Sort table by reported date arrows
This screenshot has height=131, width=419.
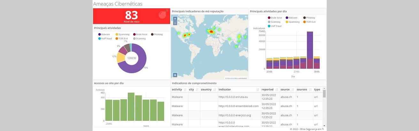click(x=277, y=89)
